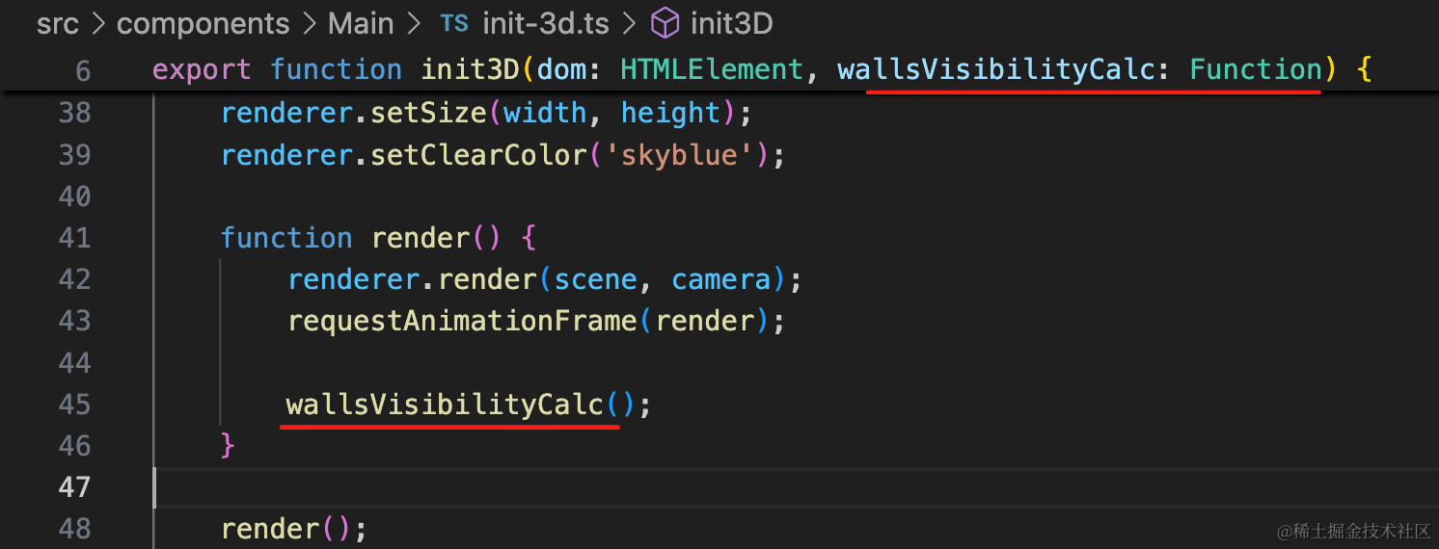The image size is (1439, 549).
Task: Click the 'src' breadcrumb segment
Action: tap(57, 23)
